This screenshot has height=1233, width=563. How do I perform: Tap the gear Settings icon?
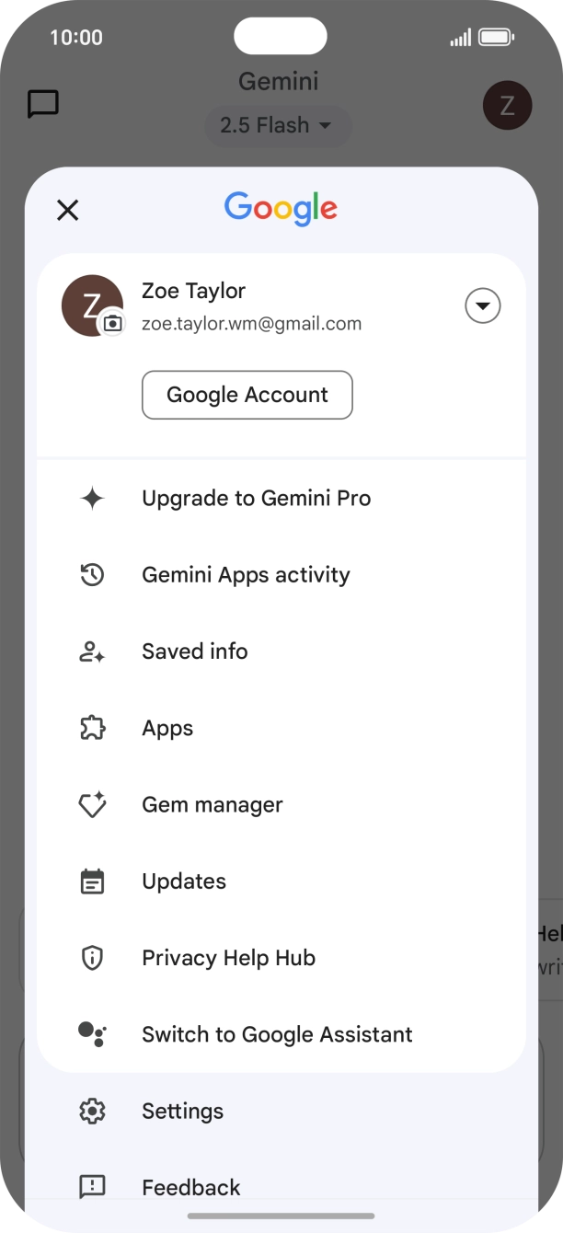(x=92, y=1112)
